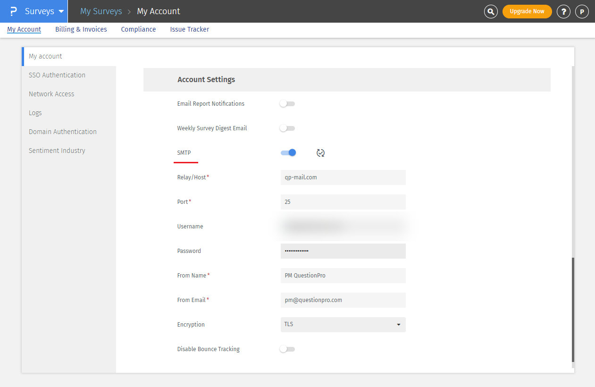595x387 pixels.
Task: Click the help question mark icon
Action: [563, 11]
